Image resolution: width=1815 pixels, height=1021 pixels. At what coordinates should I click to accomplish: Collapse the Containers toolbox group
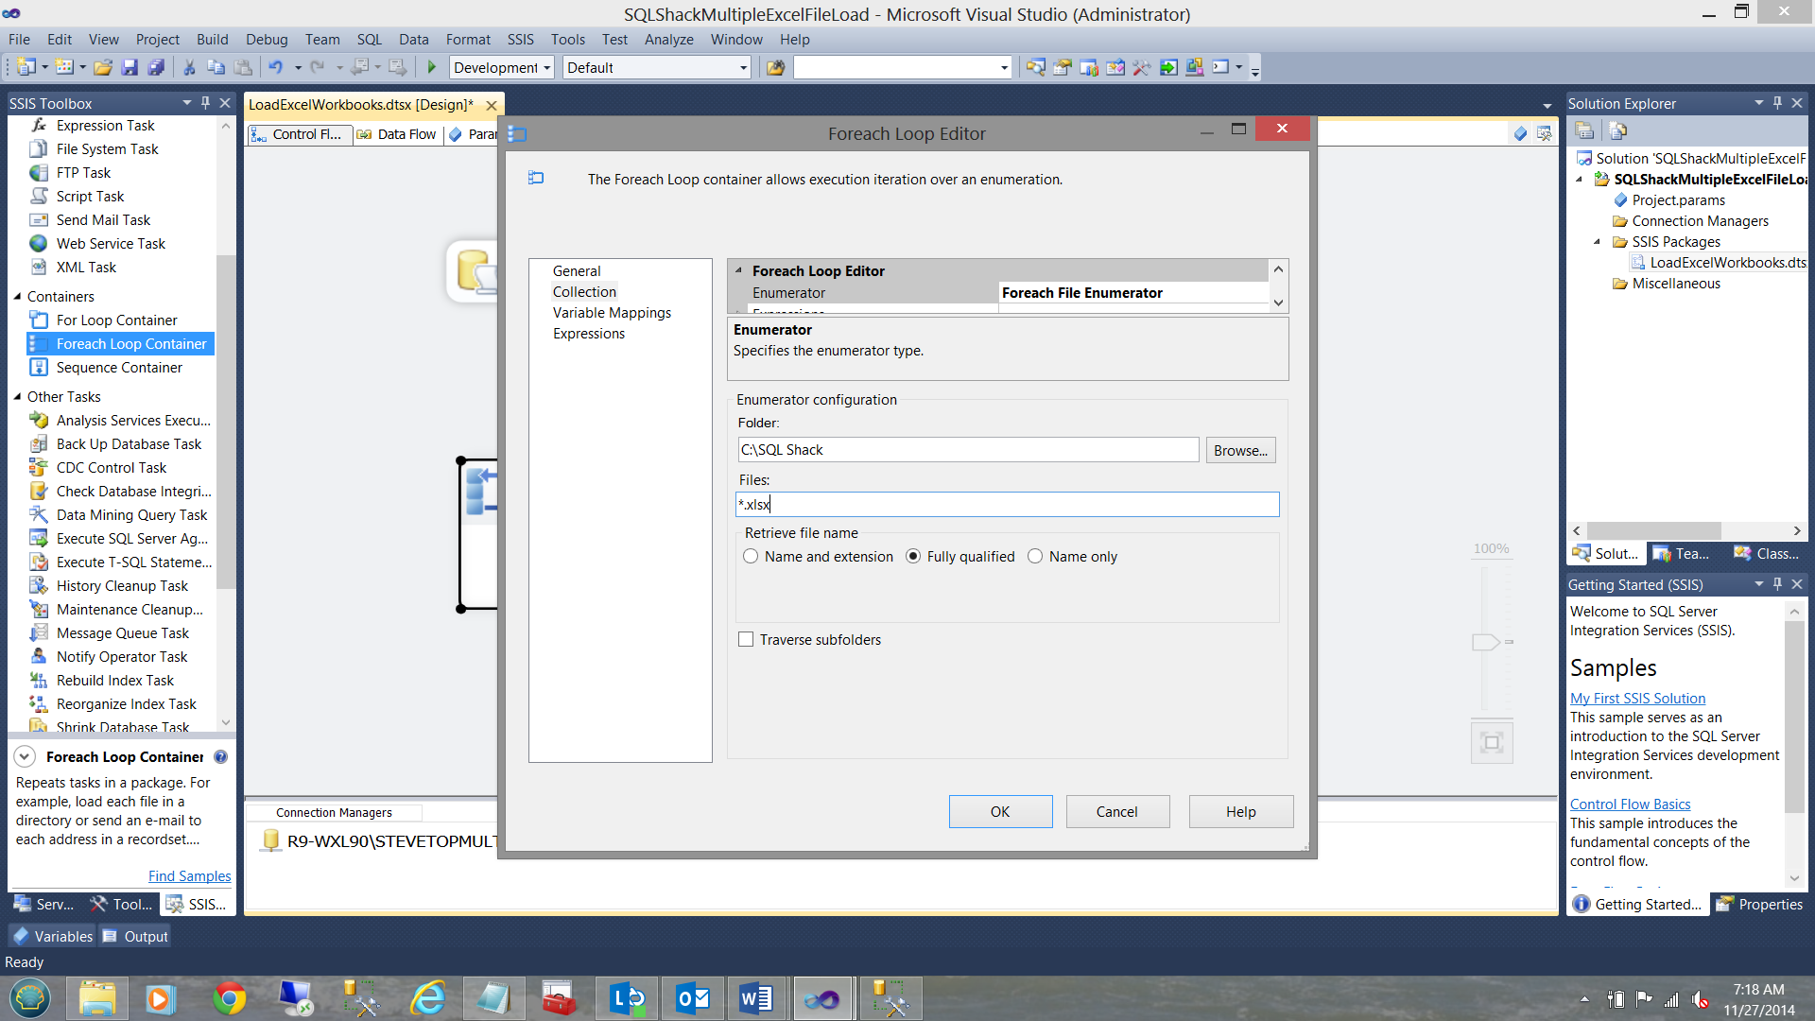pos(17,297)
